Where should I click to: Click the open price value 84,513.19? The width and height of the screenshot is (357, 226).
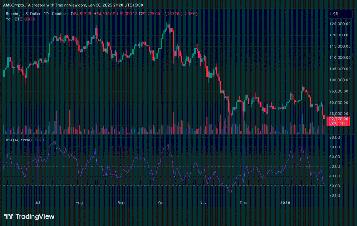[x=83, y=14]
